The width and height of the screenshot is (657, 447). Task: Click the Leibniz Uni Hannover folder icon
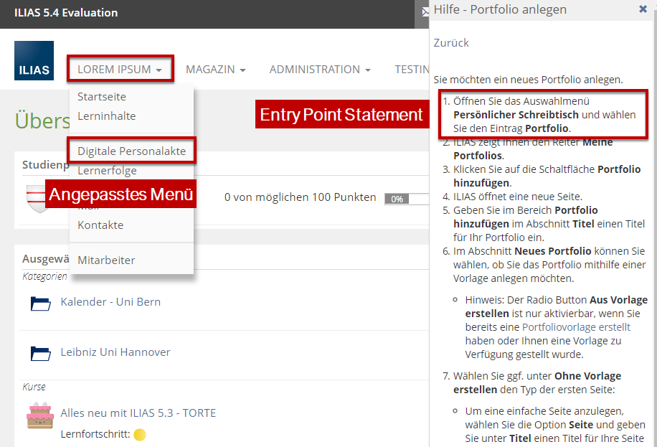(40, 353)
